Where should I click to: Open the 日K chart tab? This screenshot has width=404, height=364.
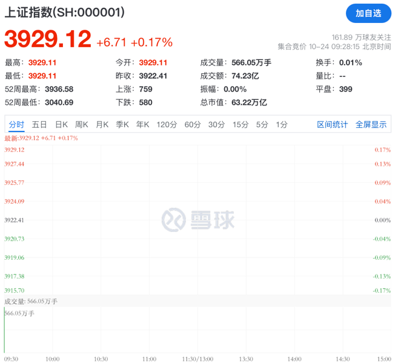pyautogui.click(x=61, y=125)
